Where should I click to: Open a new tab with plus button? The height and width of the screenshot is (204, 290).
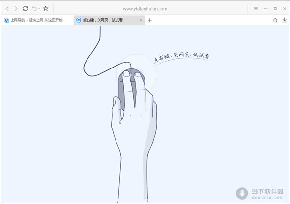[150, 20]
